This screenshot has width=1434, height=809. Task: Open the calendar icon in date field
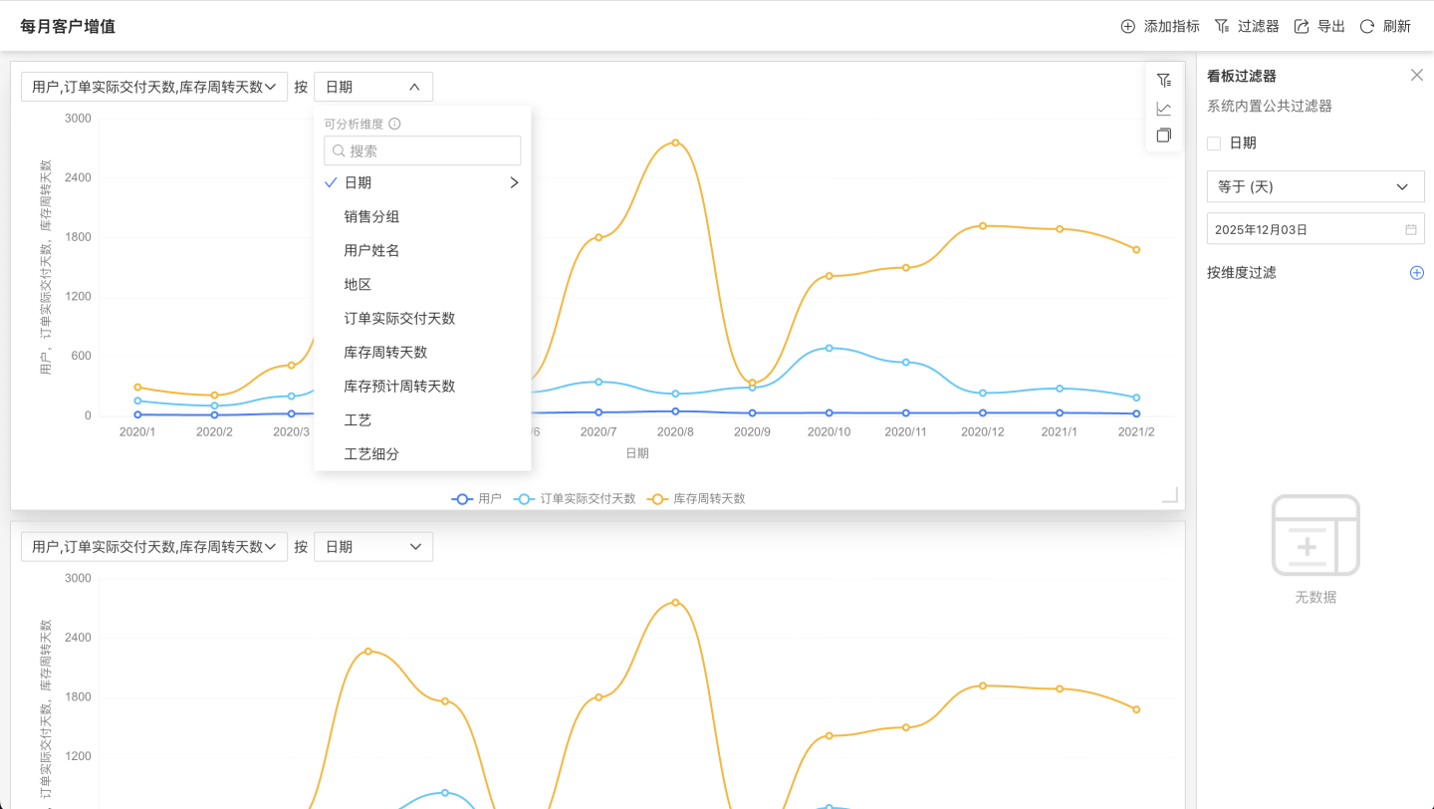(1410, 229)
